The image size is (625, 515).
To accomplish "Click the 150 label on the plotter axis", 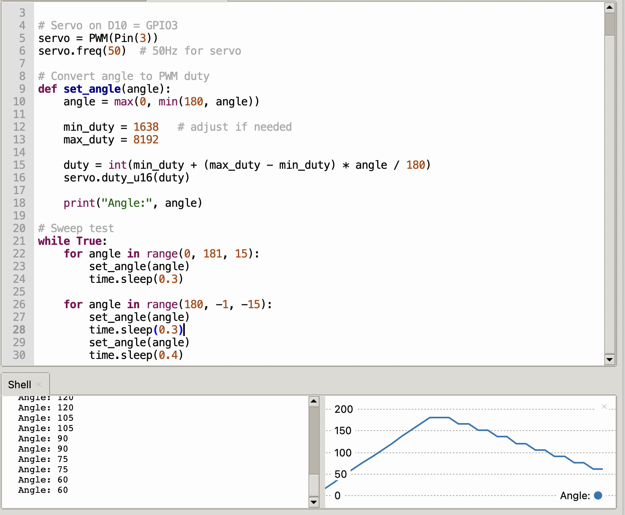I will [x=343, y=431].
